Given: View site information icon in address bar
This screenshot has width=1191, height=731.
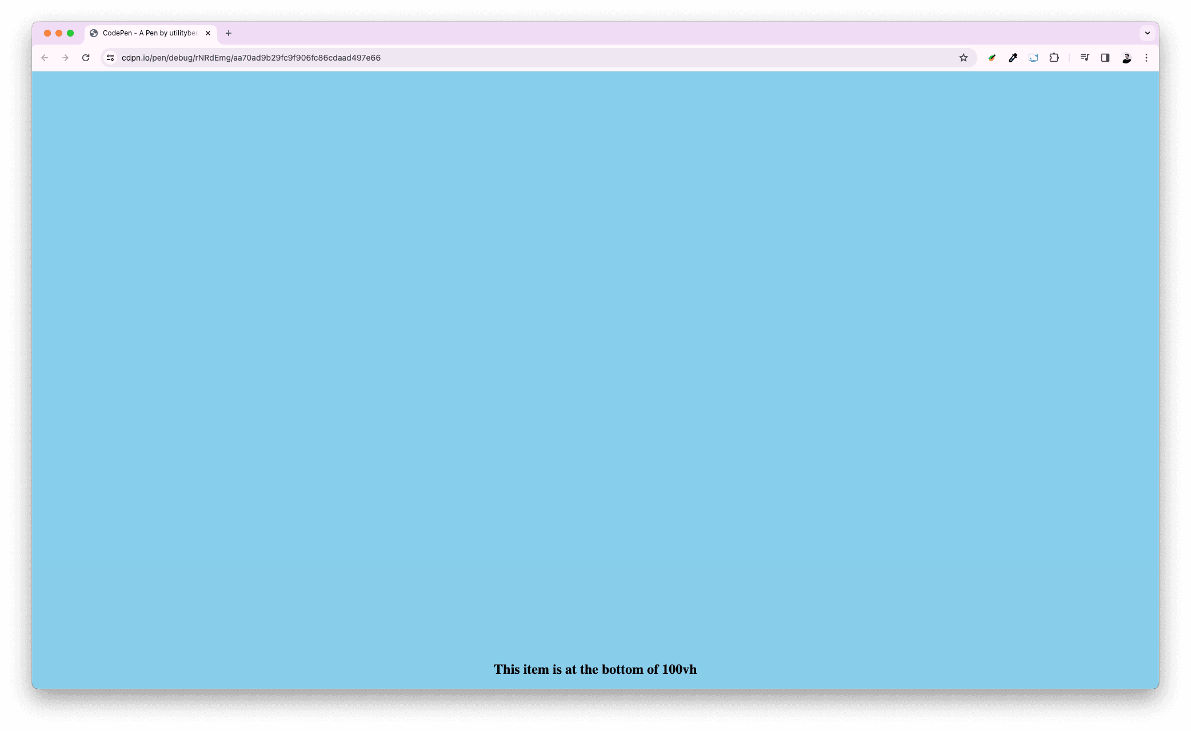Looking at the screenshot, I should coord(111,58).
